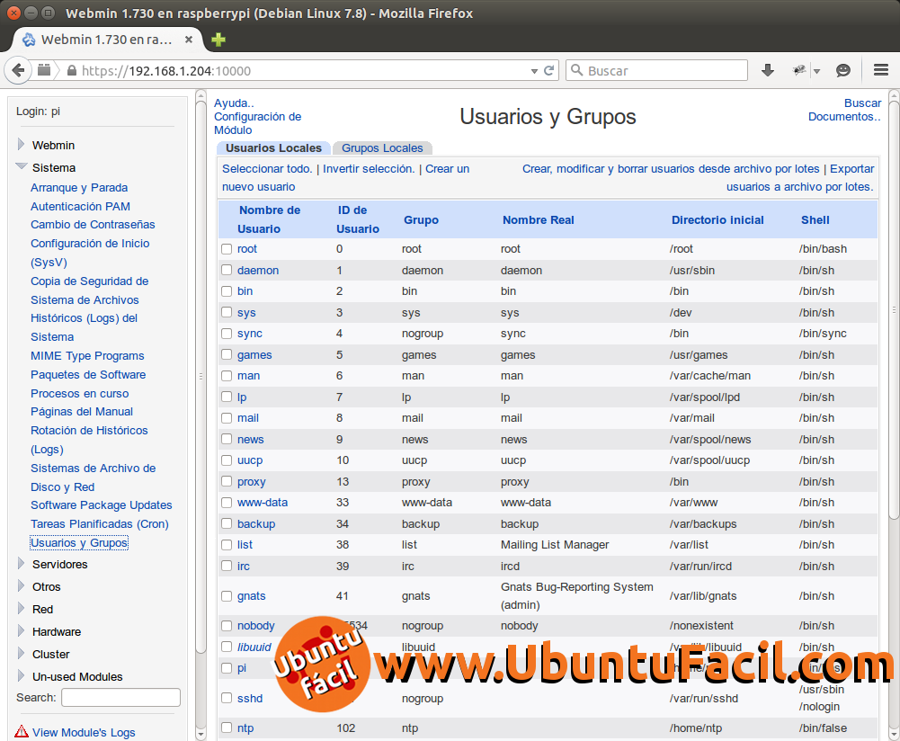Open Arranque y Parada module
Screen dimensions: 900x741
(79, 188)
